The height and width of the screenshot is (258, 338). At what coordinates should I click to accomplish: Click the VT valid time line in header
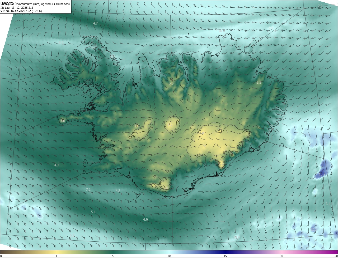[x=21, y=11]
